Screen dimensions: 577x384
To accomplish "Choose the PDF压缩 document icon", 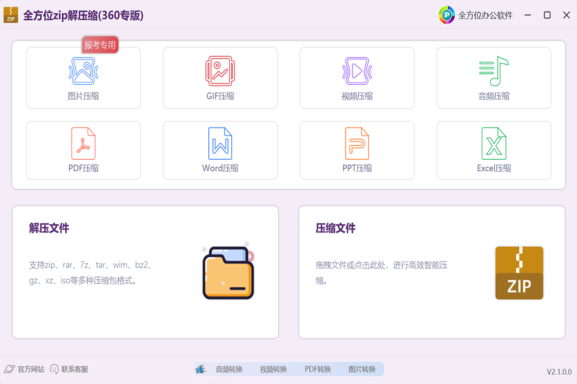I will pos(83,144).
